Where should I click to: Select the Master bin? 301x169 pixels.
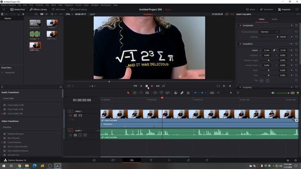click(8, 18)
